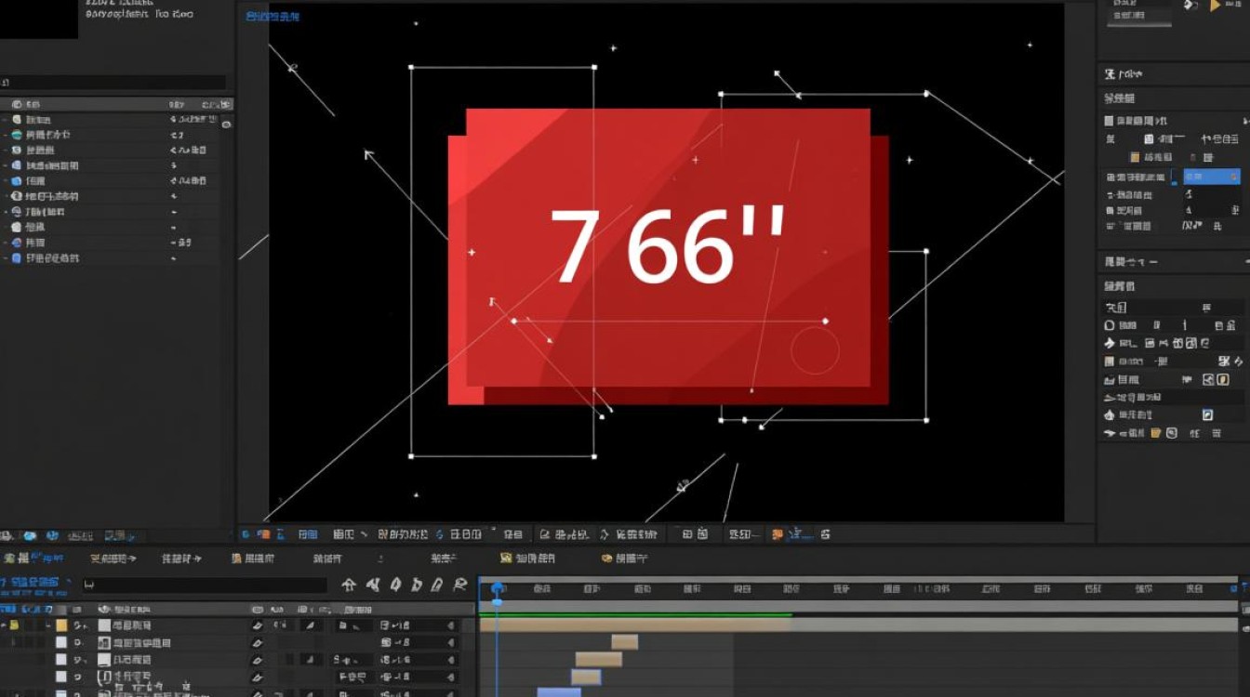This screenshot has width=1250, height=697.
Task: Click the green work area bar on the timeline
Action: pyautogui.click(x=635, y=614)
